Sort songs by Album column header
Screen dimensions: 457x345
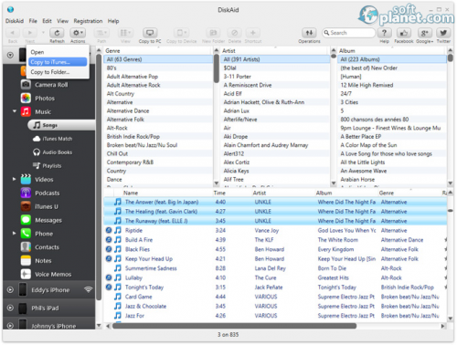(324, 193)
